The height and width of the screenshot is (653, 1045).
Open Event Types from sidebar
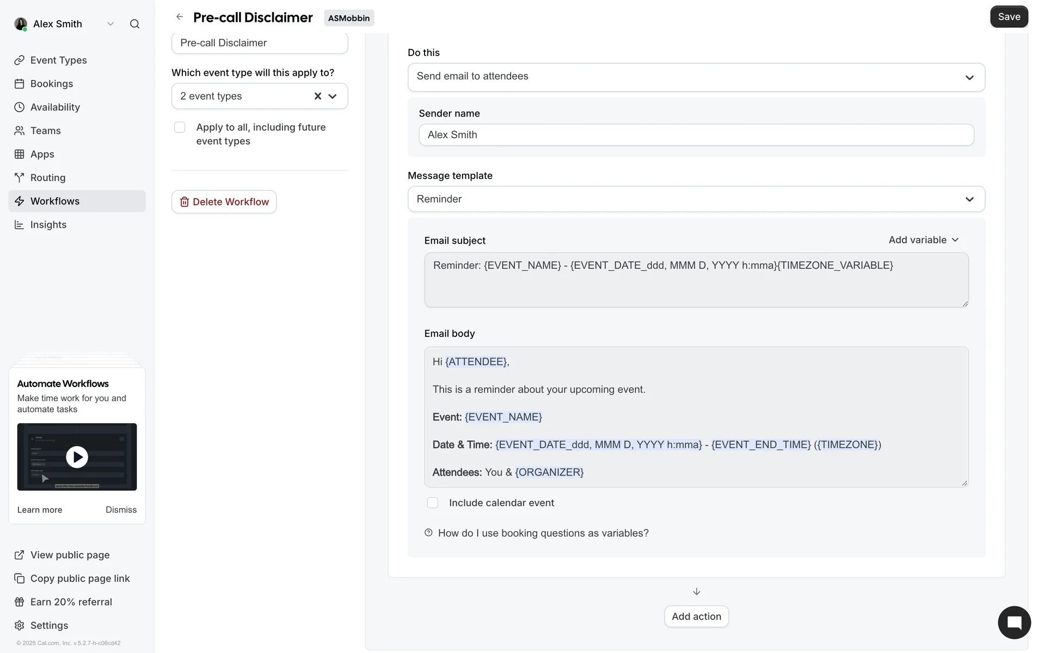58,60
